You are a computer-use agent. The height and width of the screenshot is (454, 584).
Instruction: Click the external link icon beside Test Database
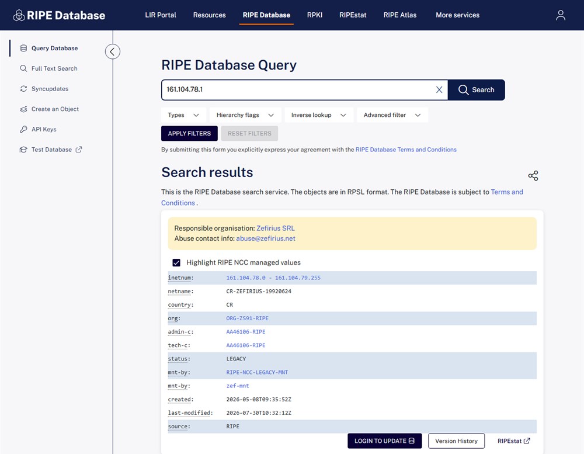pos(79,150)
